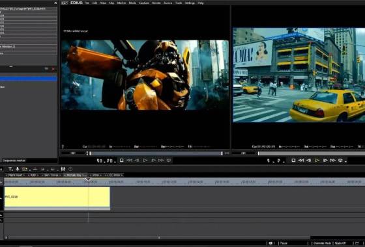Click the Pause status text
This screenshot has height=247, width=365.
284,243
